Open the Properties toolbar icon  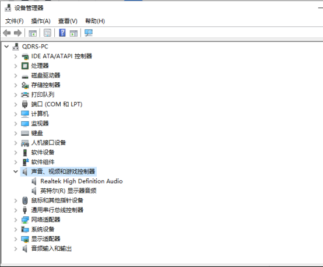pyautogui.click(x=47, y=33)
